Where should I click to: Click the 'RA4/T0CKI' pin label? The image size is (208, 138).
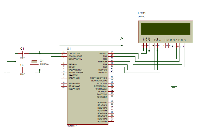click(73, 75)
